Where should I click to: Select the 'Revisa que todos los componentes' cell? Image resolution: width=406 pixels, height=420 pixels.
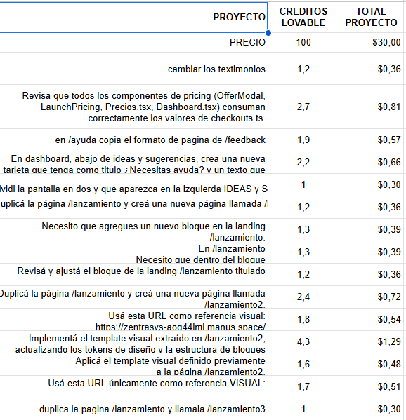point(133,107)
